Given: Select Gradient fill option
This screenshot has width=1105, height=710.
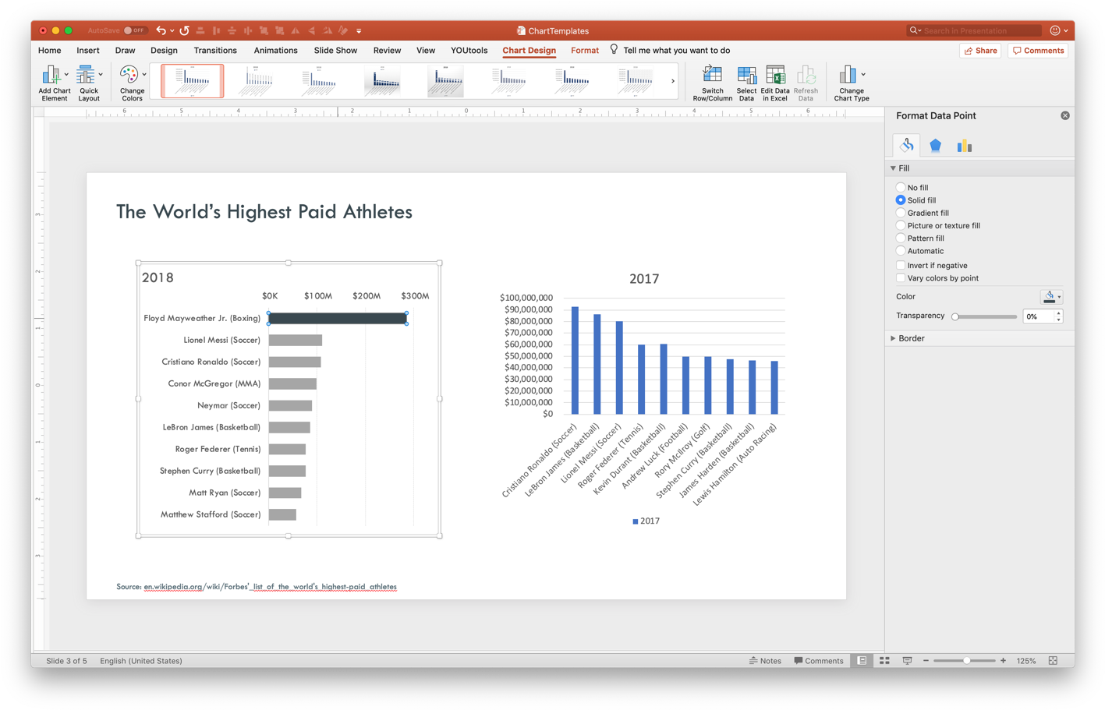Looking at the screenshot, I should pos(901,213).
